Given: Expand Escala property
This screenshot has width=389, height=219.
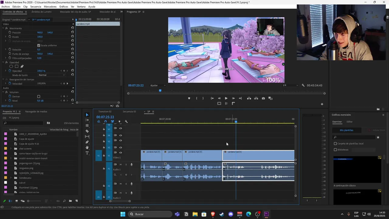Looking at the screenshot, I should 5,36.
